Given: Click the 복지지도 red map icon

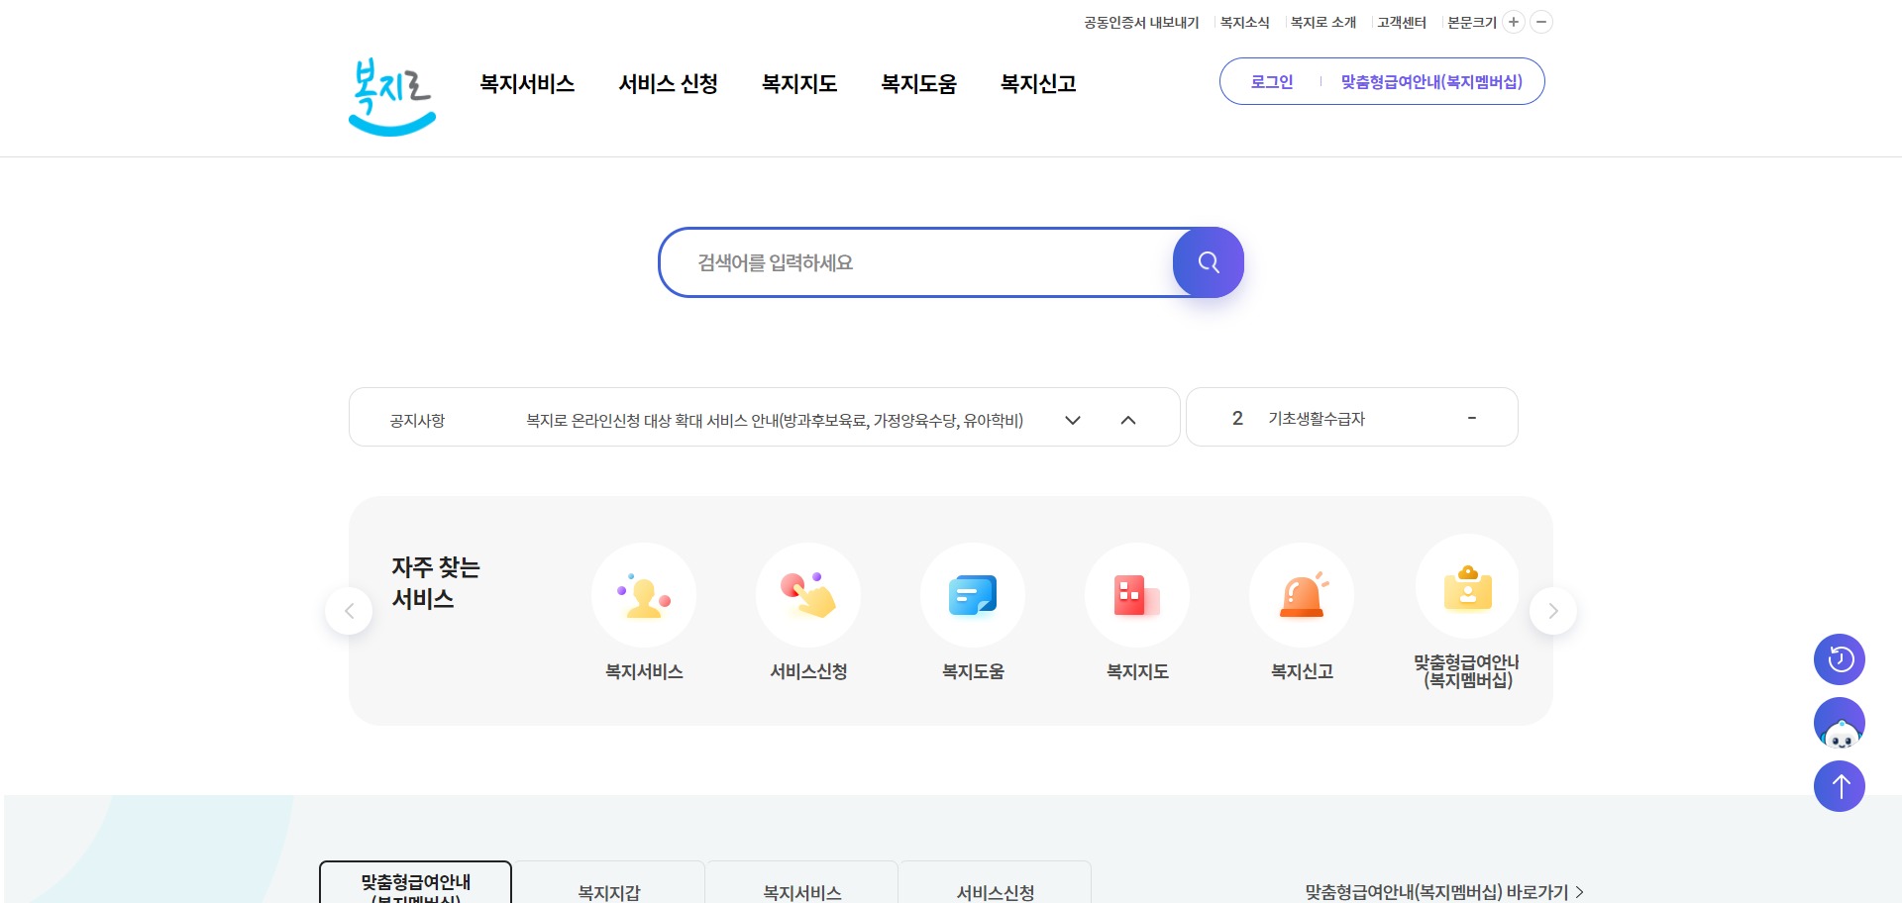Looking at the screenshot, I should point(1136,594).
